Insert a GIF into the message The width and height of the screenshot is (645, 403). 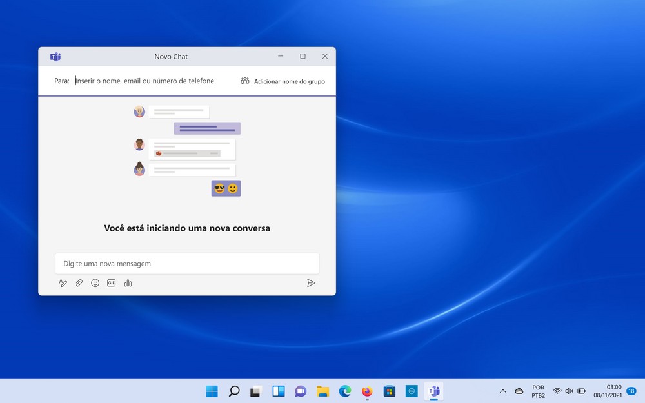[111, 283]
